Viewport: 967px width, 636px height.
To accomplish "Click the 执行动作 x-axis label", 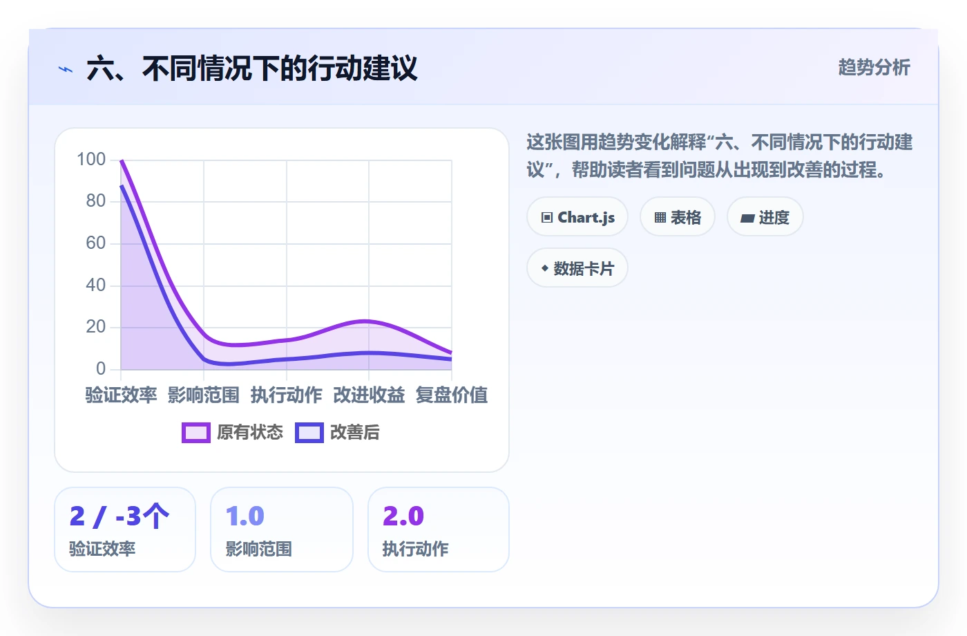I will (287, 395).
